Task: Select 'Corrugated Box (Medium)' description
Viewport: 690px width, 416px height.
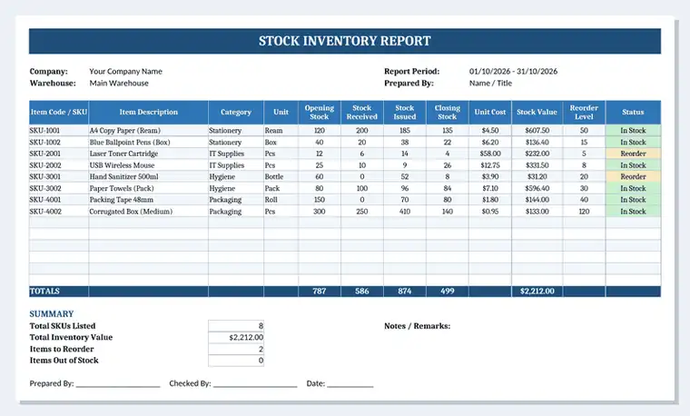Action: [x=148, y=212]
